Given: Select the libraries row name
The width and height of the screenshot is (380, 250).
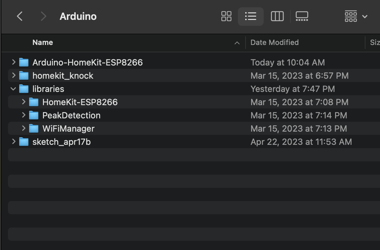Looking at the screenshot, I should click(48, 89).
